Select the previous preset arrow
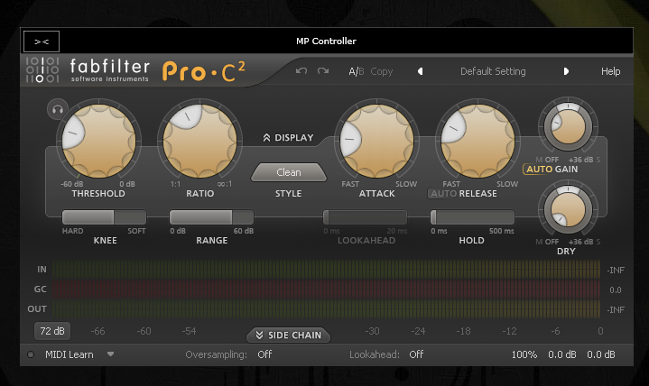Viewport: 649px width, 386px height. [x=420, y=71]
